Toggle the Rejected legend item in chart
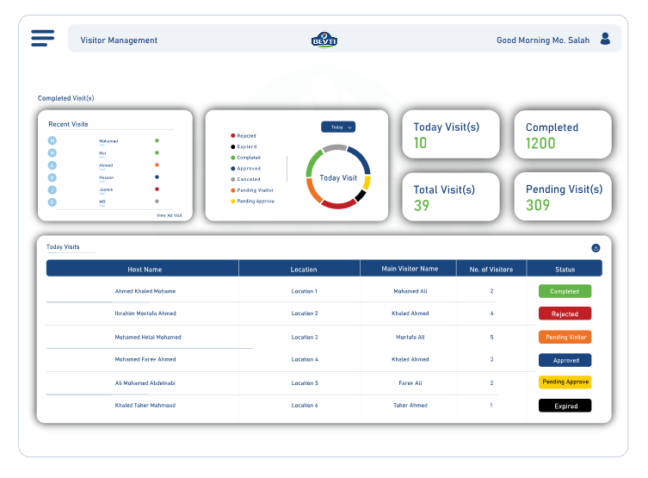 click(245, 136)
